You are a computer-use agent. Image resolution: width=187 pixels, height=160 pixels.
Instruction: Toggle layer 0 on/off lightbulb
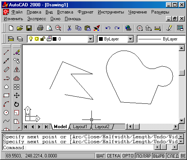31,39
